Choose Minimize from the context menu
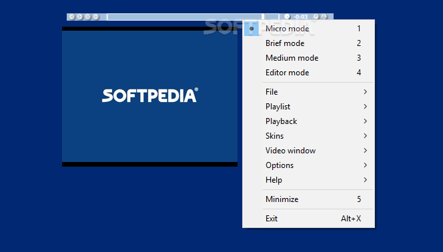Image resolution: width=443 pixels, height=252 pixels. point(308,199)
